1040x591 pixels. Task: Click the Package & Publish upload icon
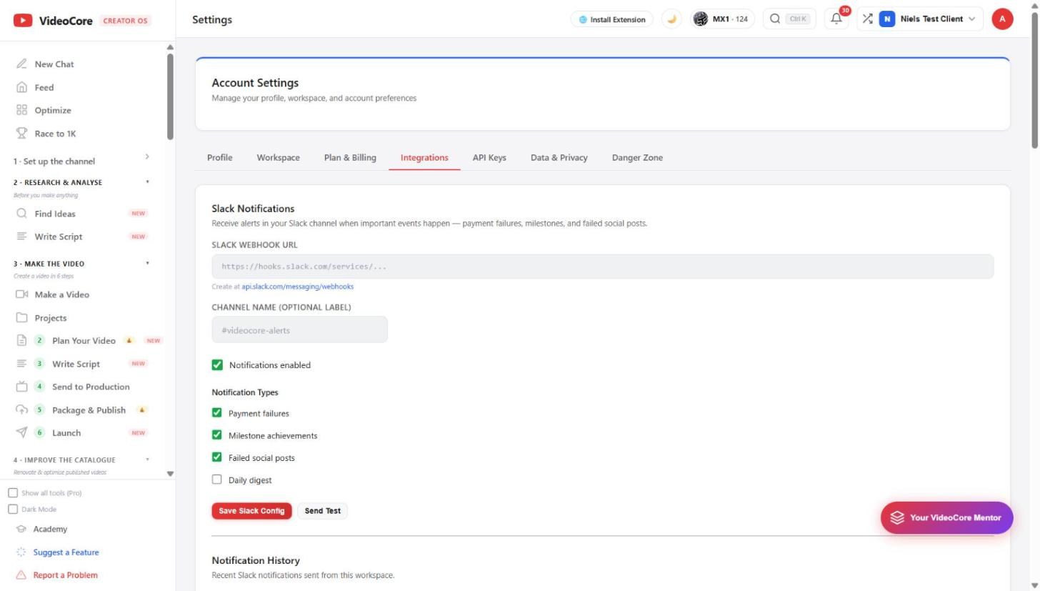point(21,410)
